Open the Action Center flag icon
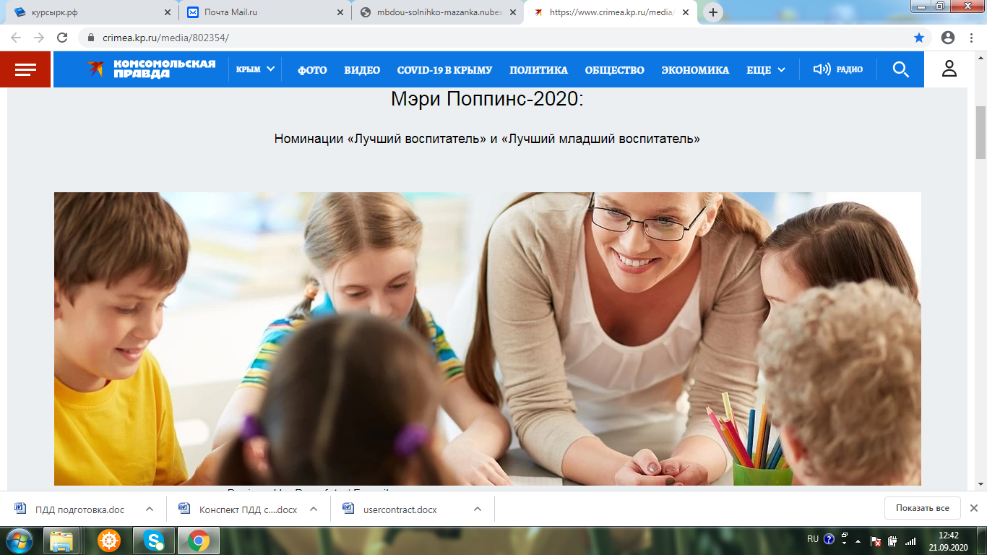Image resolution: width=987 pixels, height=555 pixels. click(x=876, y=541)
